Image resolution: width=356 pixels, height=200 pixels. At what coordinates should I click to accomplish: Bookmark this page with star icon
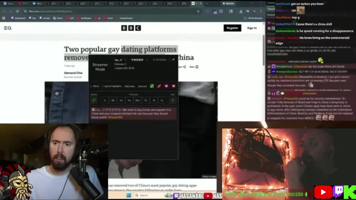(198, 11)
